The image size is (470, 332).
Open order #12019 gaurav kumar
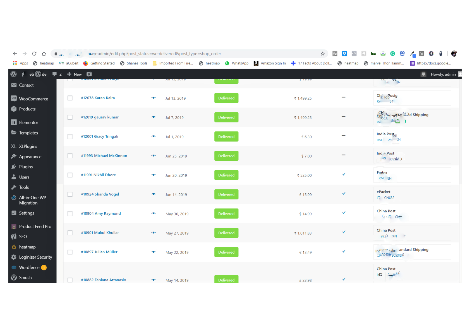tap(100, 117)
